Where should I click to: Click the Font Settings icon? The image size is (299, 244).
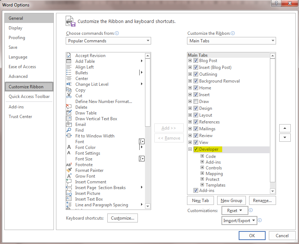pos(69,153)
